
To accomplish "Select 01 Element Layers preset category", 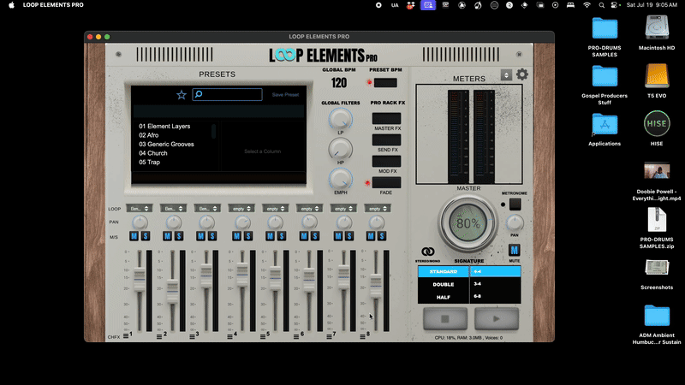I will (x=164, y=126).
